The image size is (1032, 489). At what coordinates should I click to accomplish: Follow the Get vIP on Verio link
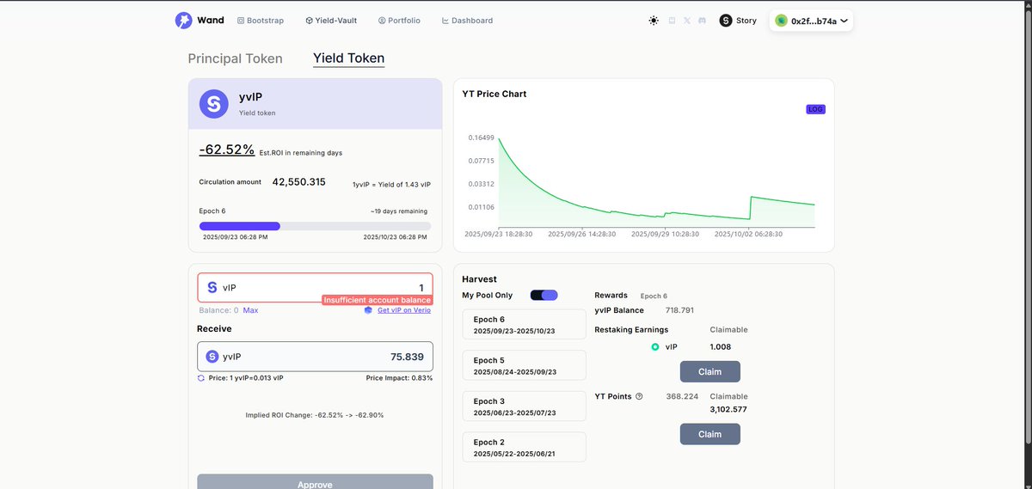[404, 310]
